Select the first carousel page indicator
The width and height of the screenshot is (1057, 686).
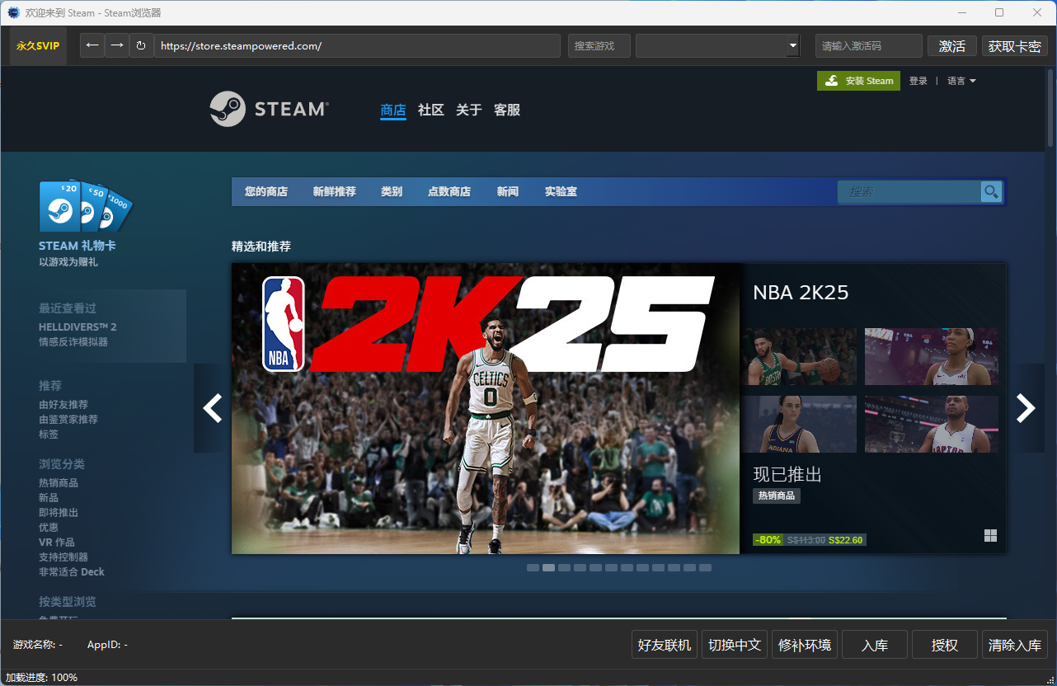533,567
